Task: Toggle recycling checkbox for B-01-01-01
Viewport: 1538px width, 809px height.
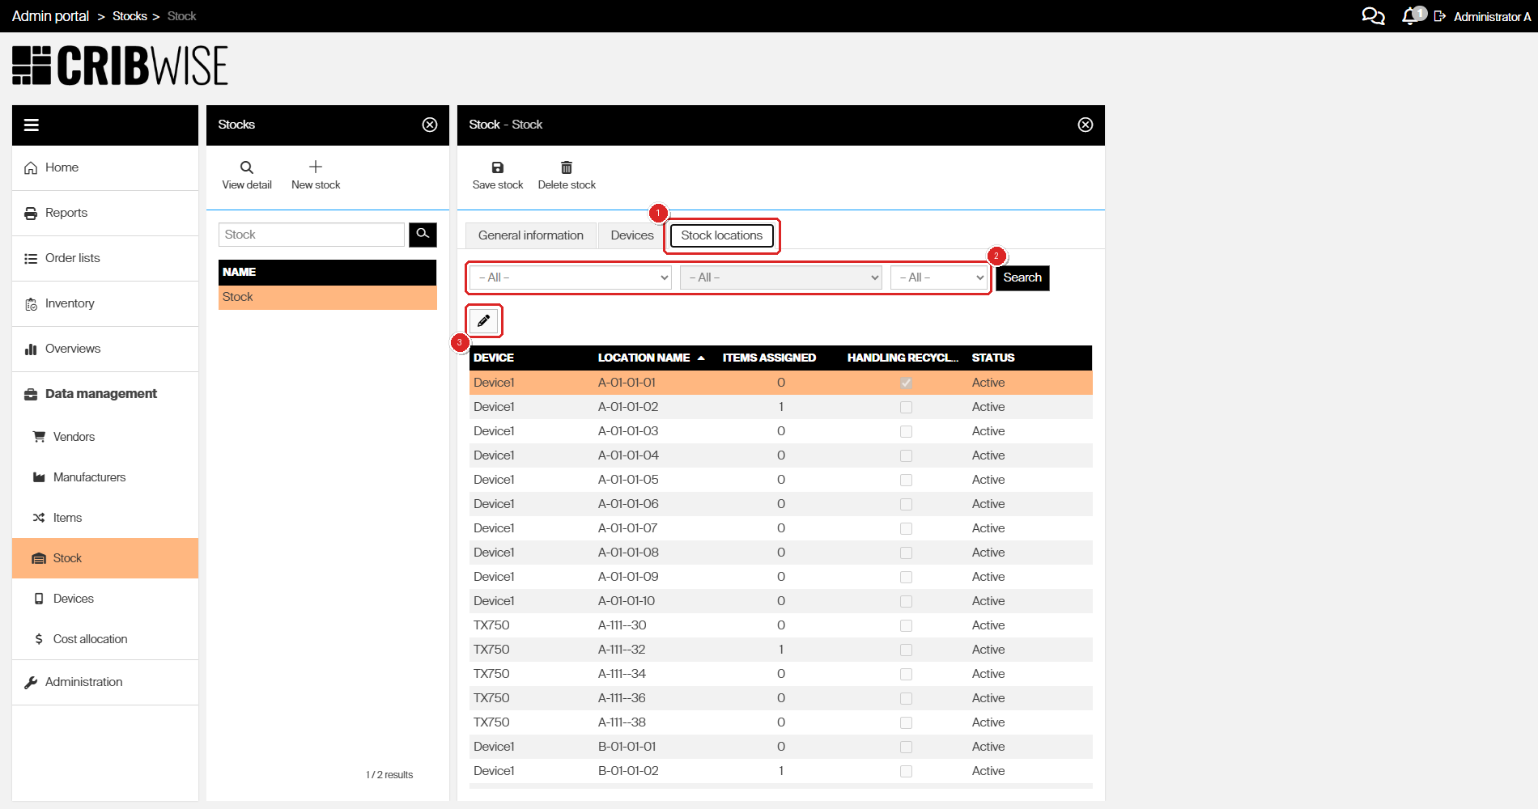Action: tap(906, 747)
